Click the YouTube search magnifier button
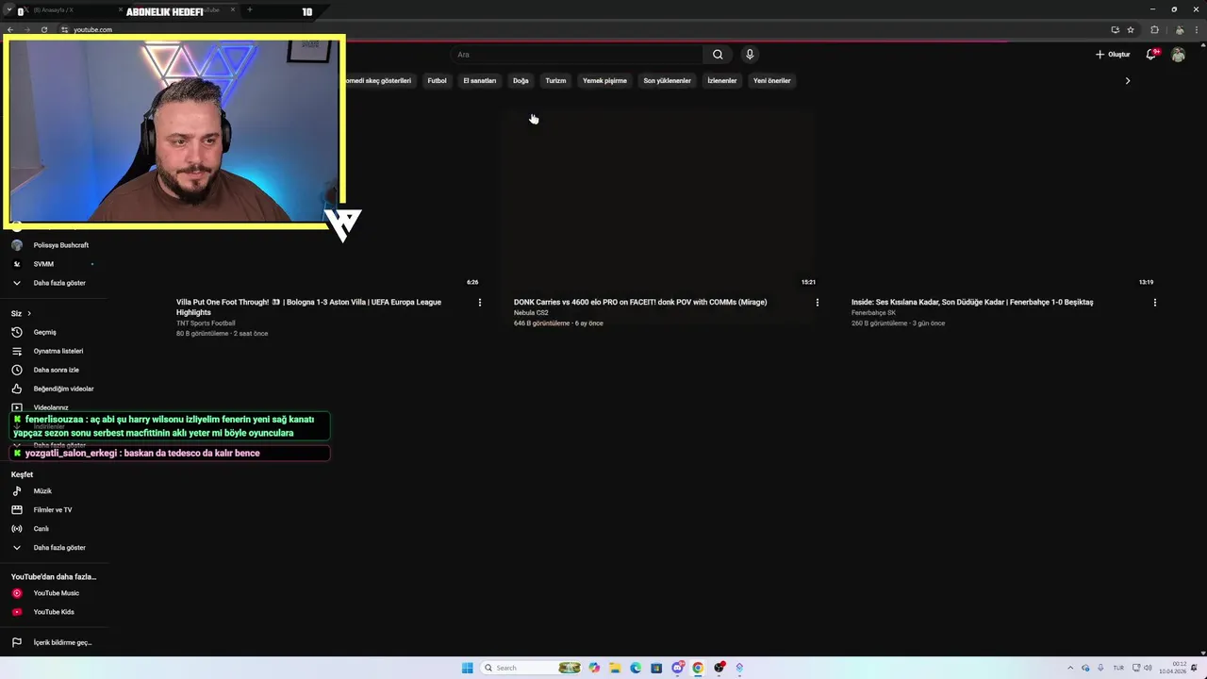 (x=718, y=55)
